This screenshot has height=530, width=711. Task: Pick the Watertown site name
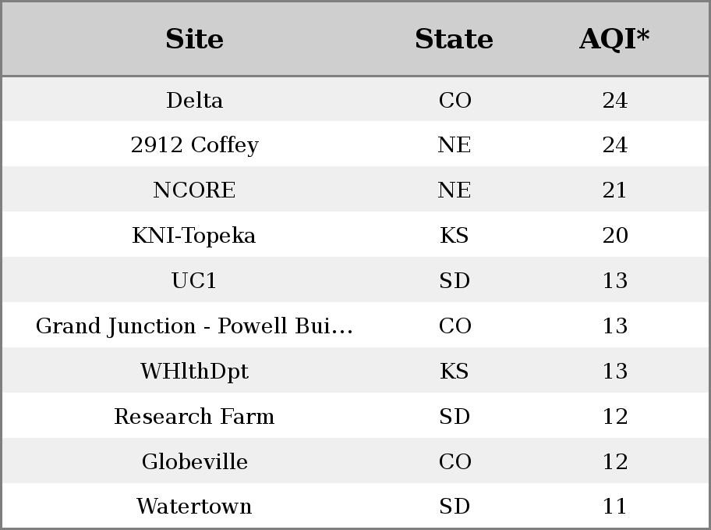coord(194,507)
